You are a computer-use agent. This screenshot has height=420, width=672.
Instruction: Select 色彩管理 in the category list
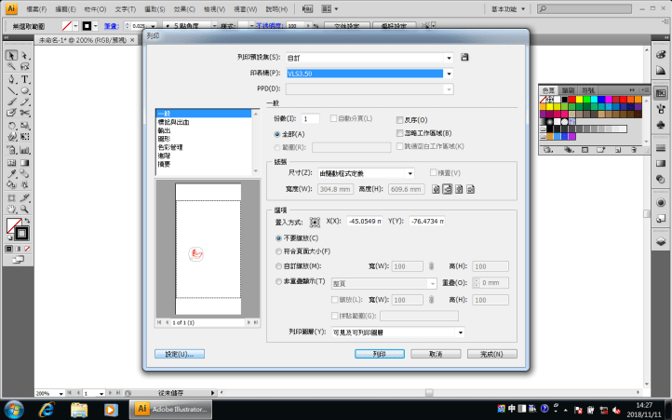coord(171,147)
